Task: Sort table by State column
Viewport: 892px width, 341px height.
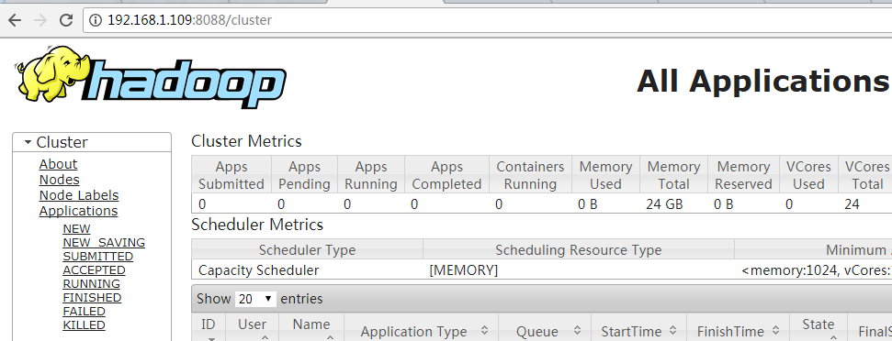Action: coord(818,327)
